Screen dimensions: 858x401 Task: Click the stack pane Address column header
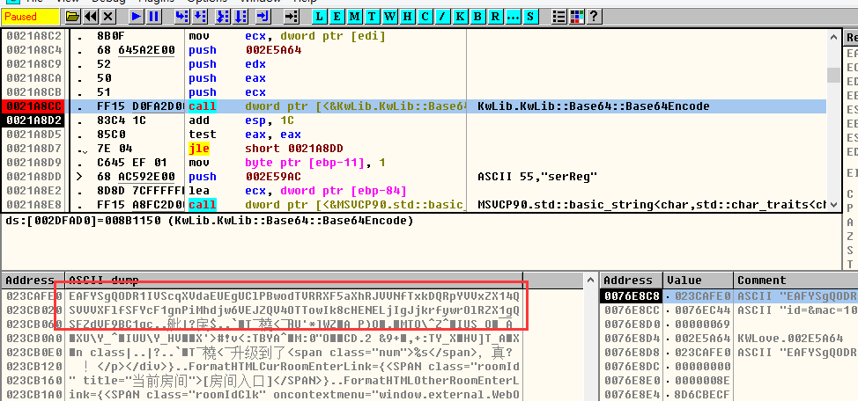[x=632, y=280]
